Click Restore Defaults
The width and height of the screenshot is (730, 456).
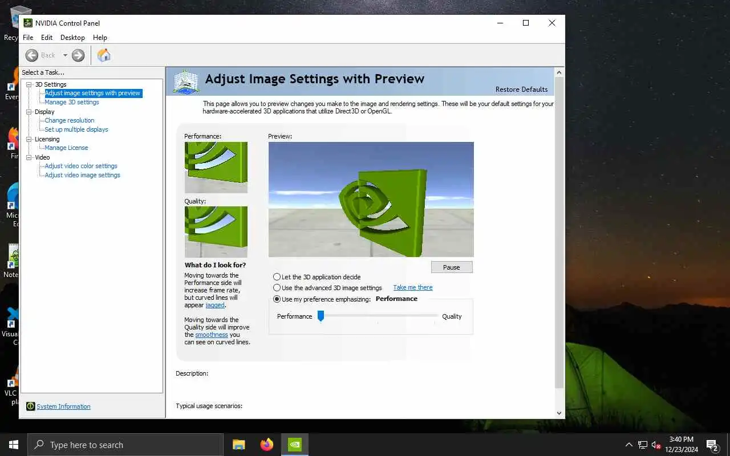[521, 89]
